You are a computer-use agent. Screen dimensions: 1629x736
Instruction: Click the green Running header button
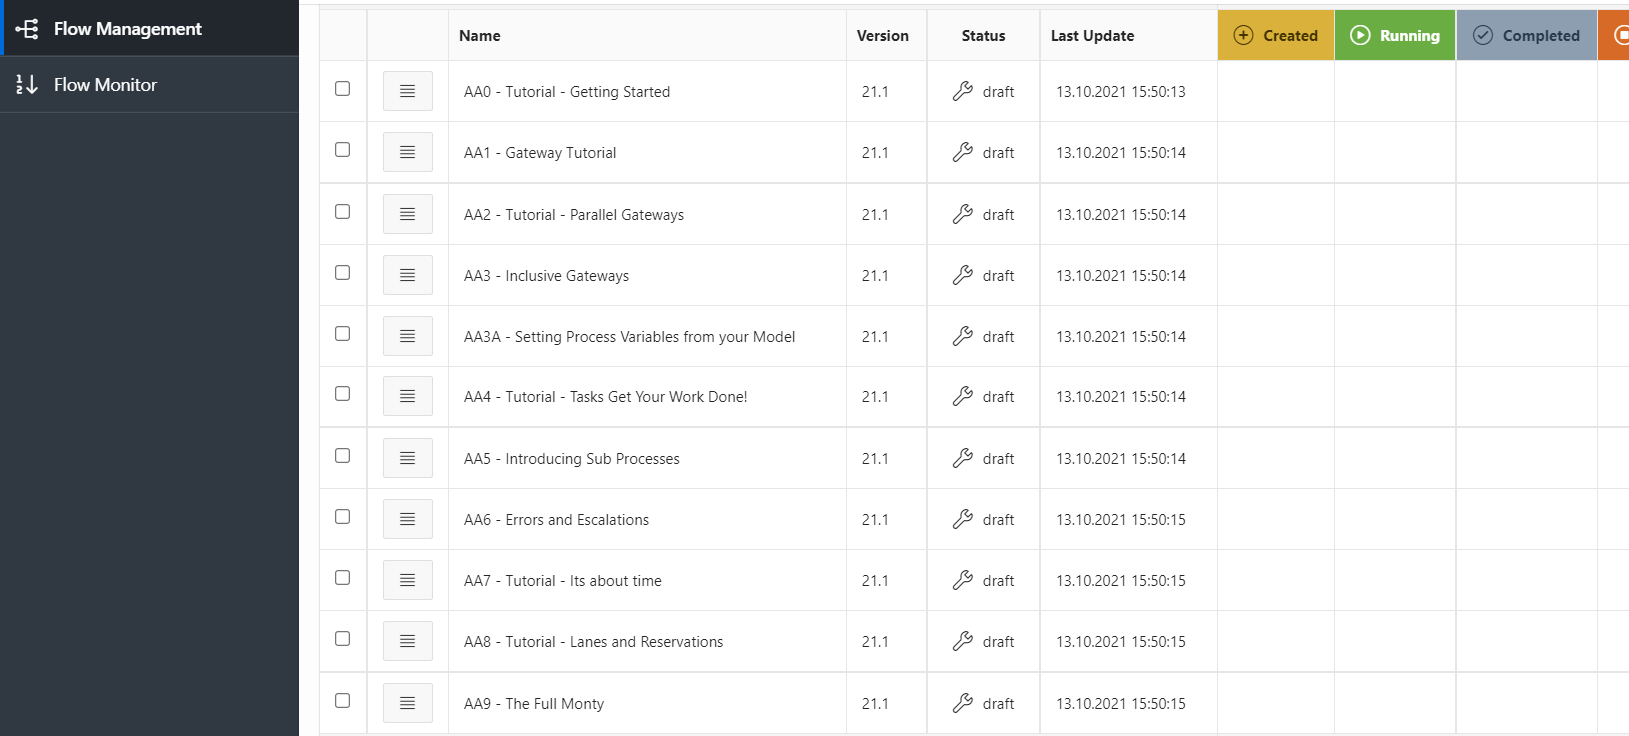click(1394, 34)
